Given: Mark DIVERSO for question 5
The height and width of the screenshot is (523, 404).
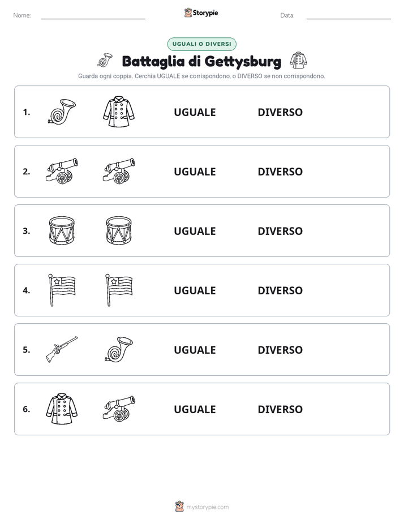Looking at the screenshot, I should 280,350.
